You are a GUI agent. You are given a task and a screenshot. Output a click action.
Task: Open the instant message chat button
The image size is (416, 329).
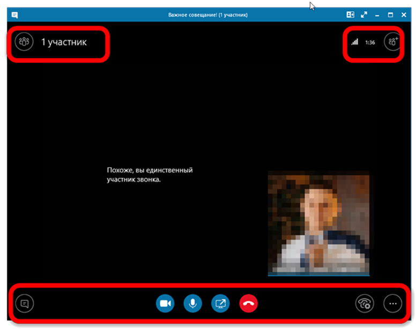[x=25, y=303]
